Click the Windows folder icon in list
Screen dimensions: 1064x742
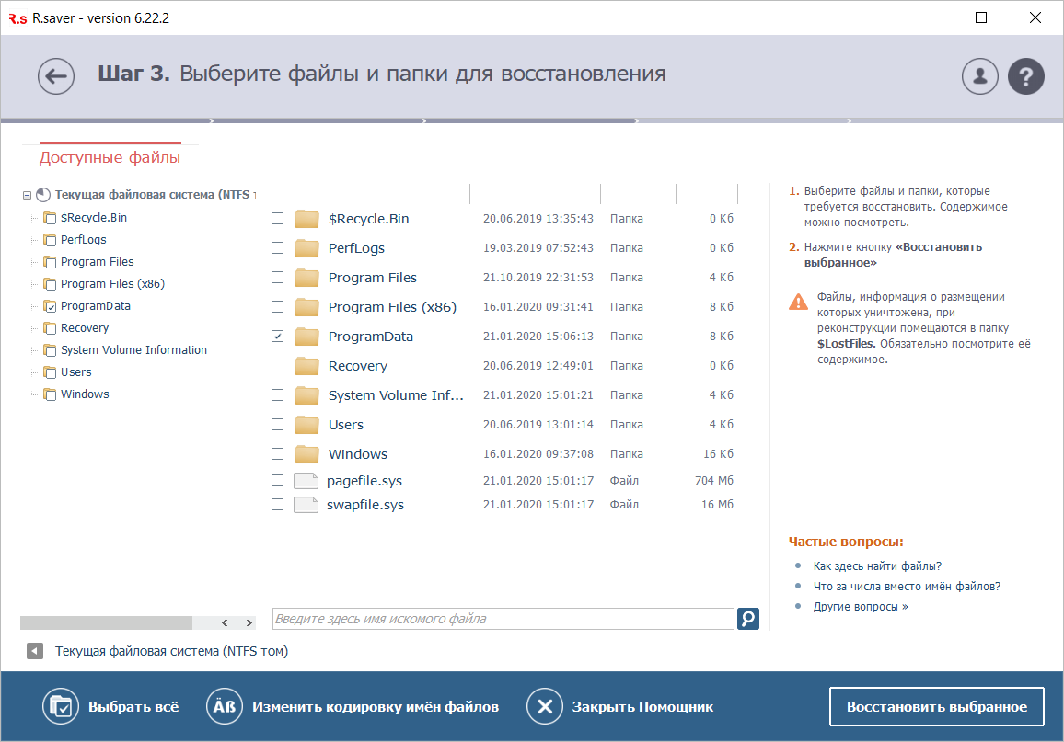coord(306,454)
